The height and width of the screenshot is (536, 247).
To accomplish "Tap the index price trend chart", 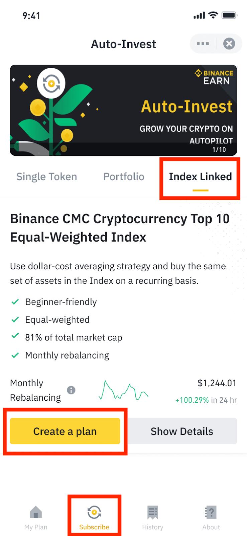I will (123, 390).
